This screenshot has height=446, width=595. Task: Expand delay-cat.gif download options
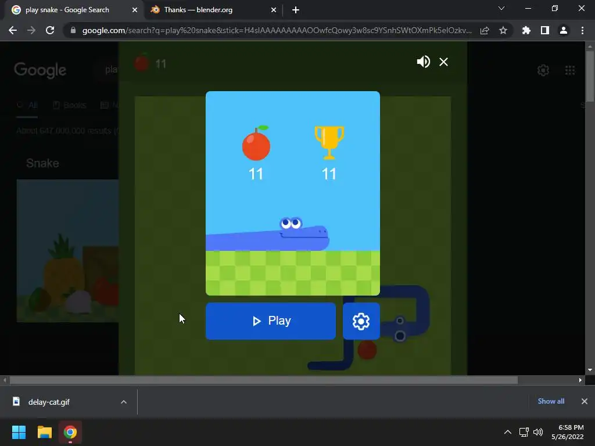[x=123, y=402]
